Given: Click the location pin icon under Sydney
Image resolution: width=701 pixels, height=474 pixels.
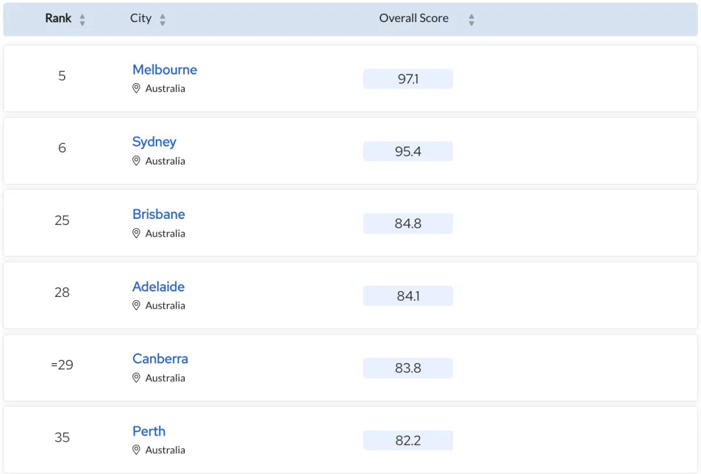Looking at the screenshot, I should coord(136,161).
